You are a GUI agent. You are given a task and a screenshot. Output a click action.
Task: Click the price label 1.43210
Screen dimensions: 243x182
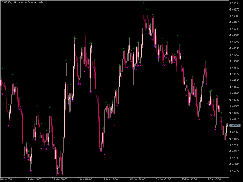tap(235, 119)
